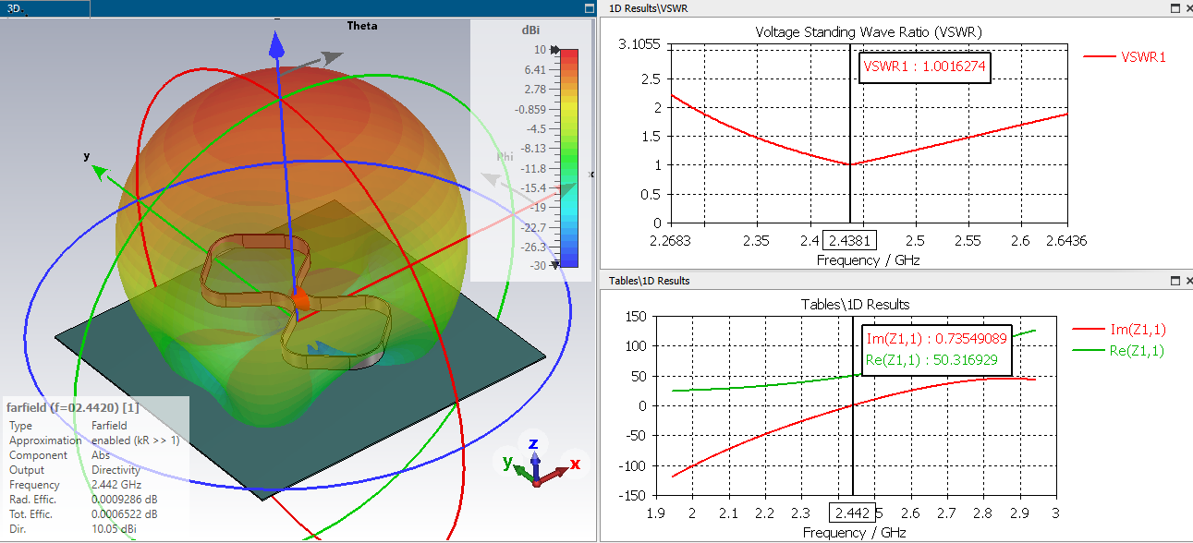1193x543 pixels.
Task: Click the Dir. 10.05 dBi value
Action: [112, 529]
